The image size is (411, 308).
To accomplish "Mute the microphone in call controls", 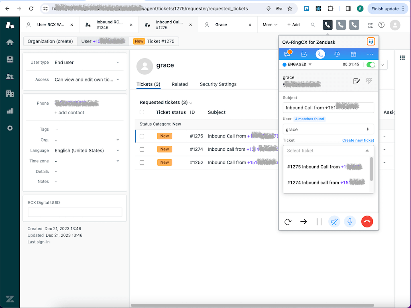I will pos(350,221).
